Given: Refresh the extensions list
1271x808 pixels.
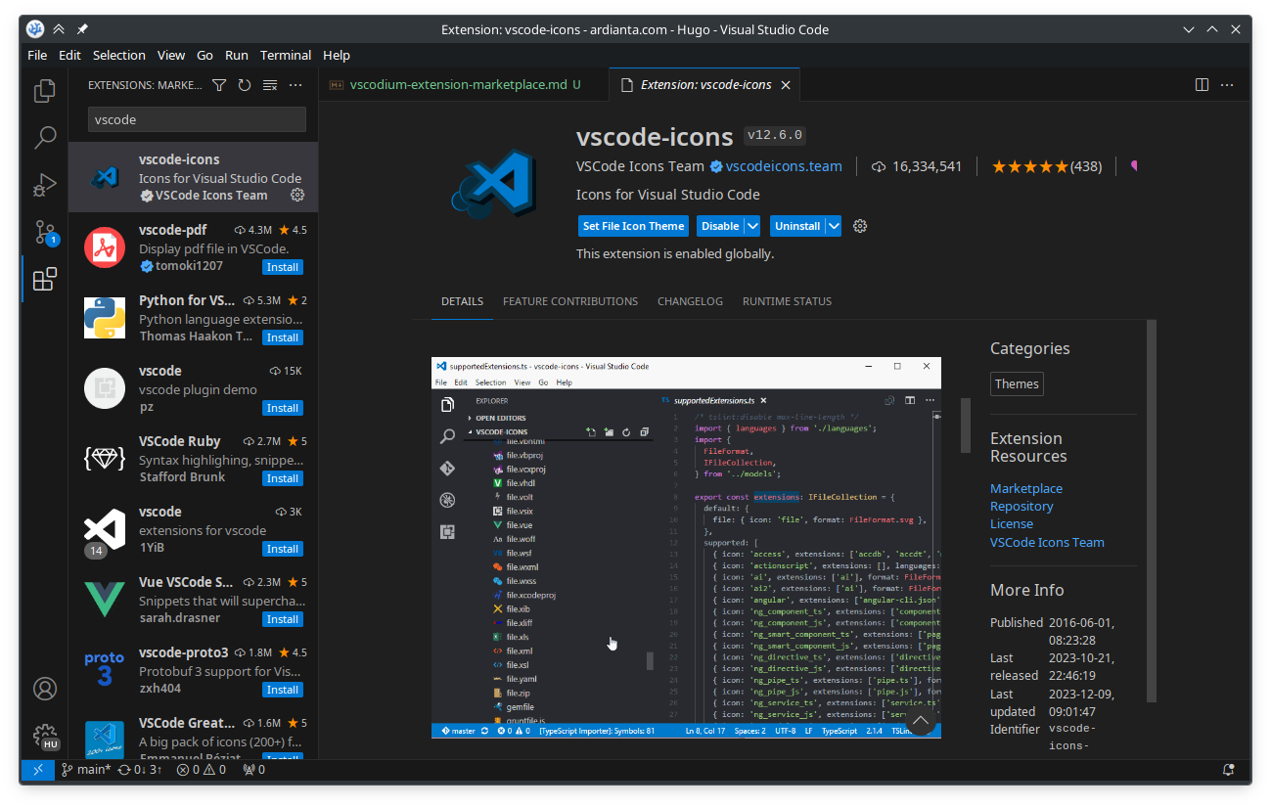Looking at the screenshot, I should (245, 85).
